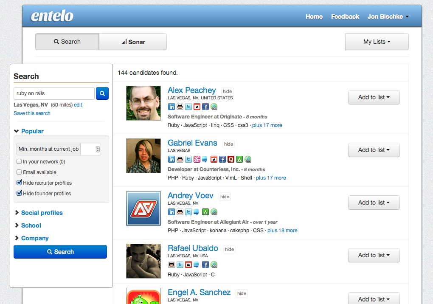The width and height of the screenshot is (433, 304).
Task: Open Add to list for Andrey Voev
Action: pyautogui.click(x=374, y=203)
